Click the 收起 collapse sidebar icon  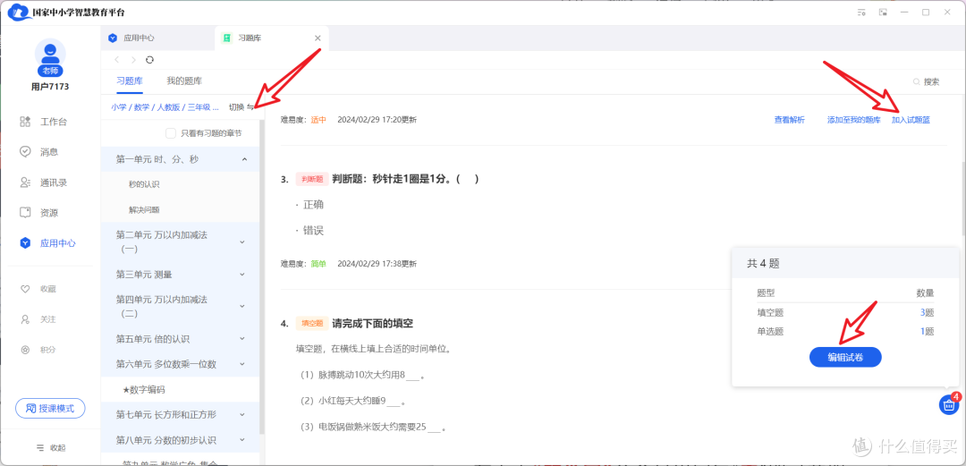tap(40, 447)
